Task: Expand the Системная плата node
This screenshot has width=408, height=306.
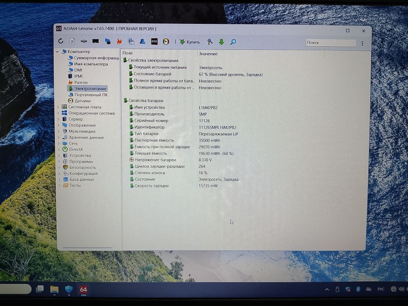Action: point(58,107)
